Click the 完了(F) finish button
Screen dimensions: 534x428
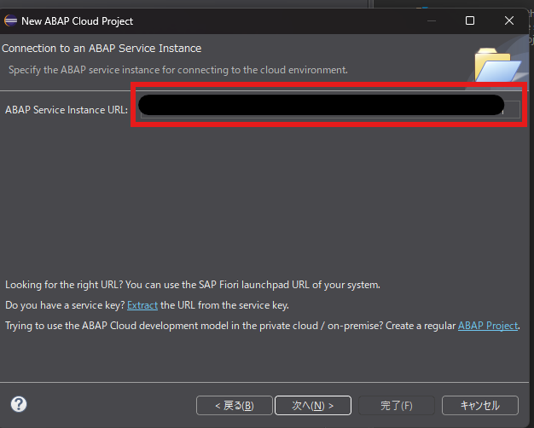(x=397, y=405)
